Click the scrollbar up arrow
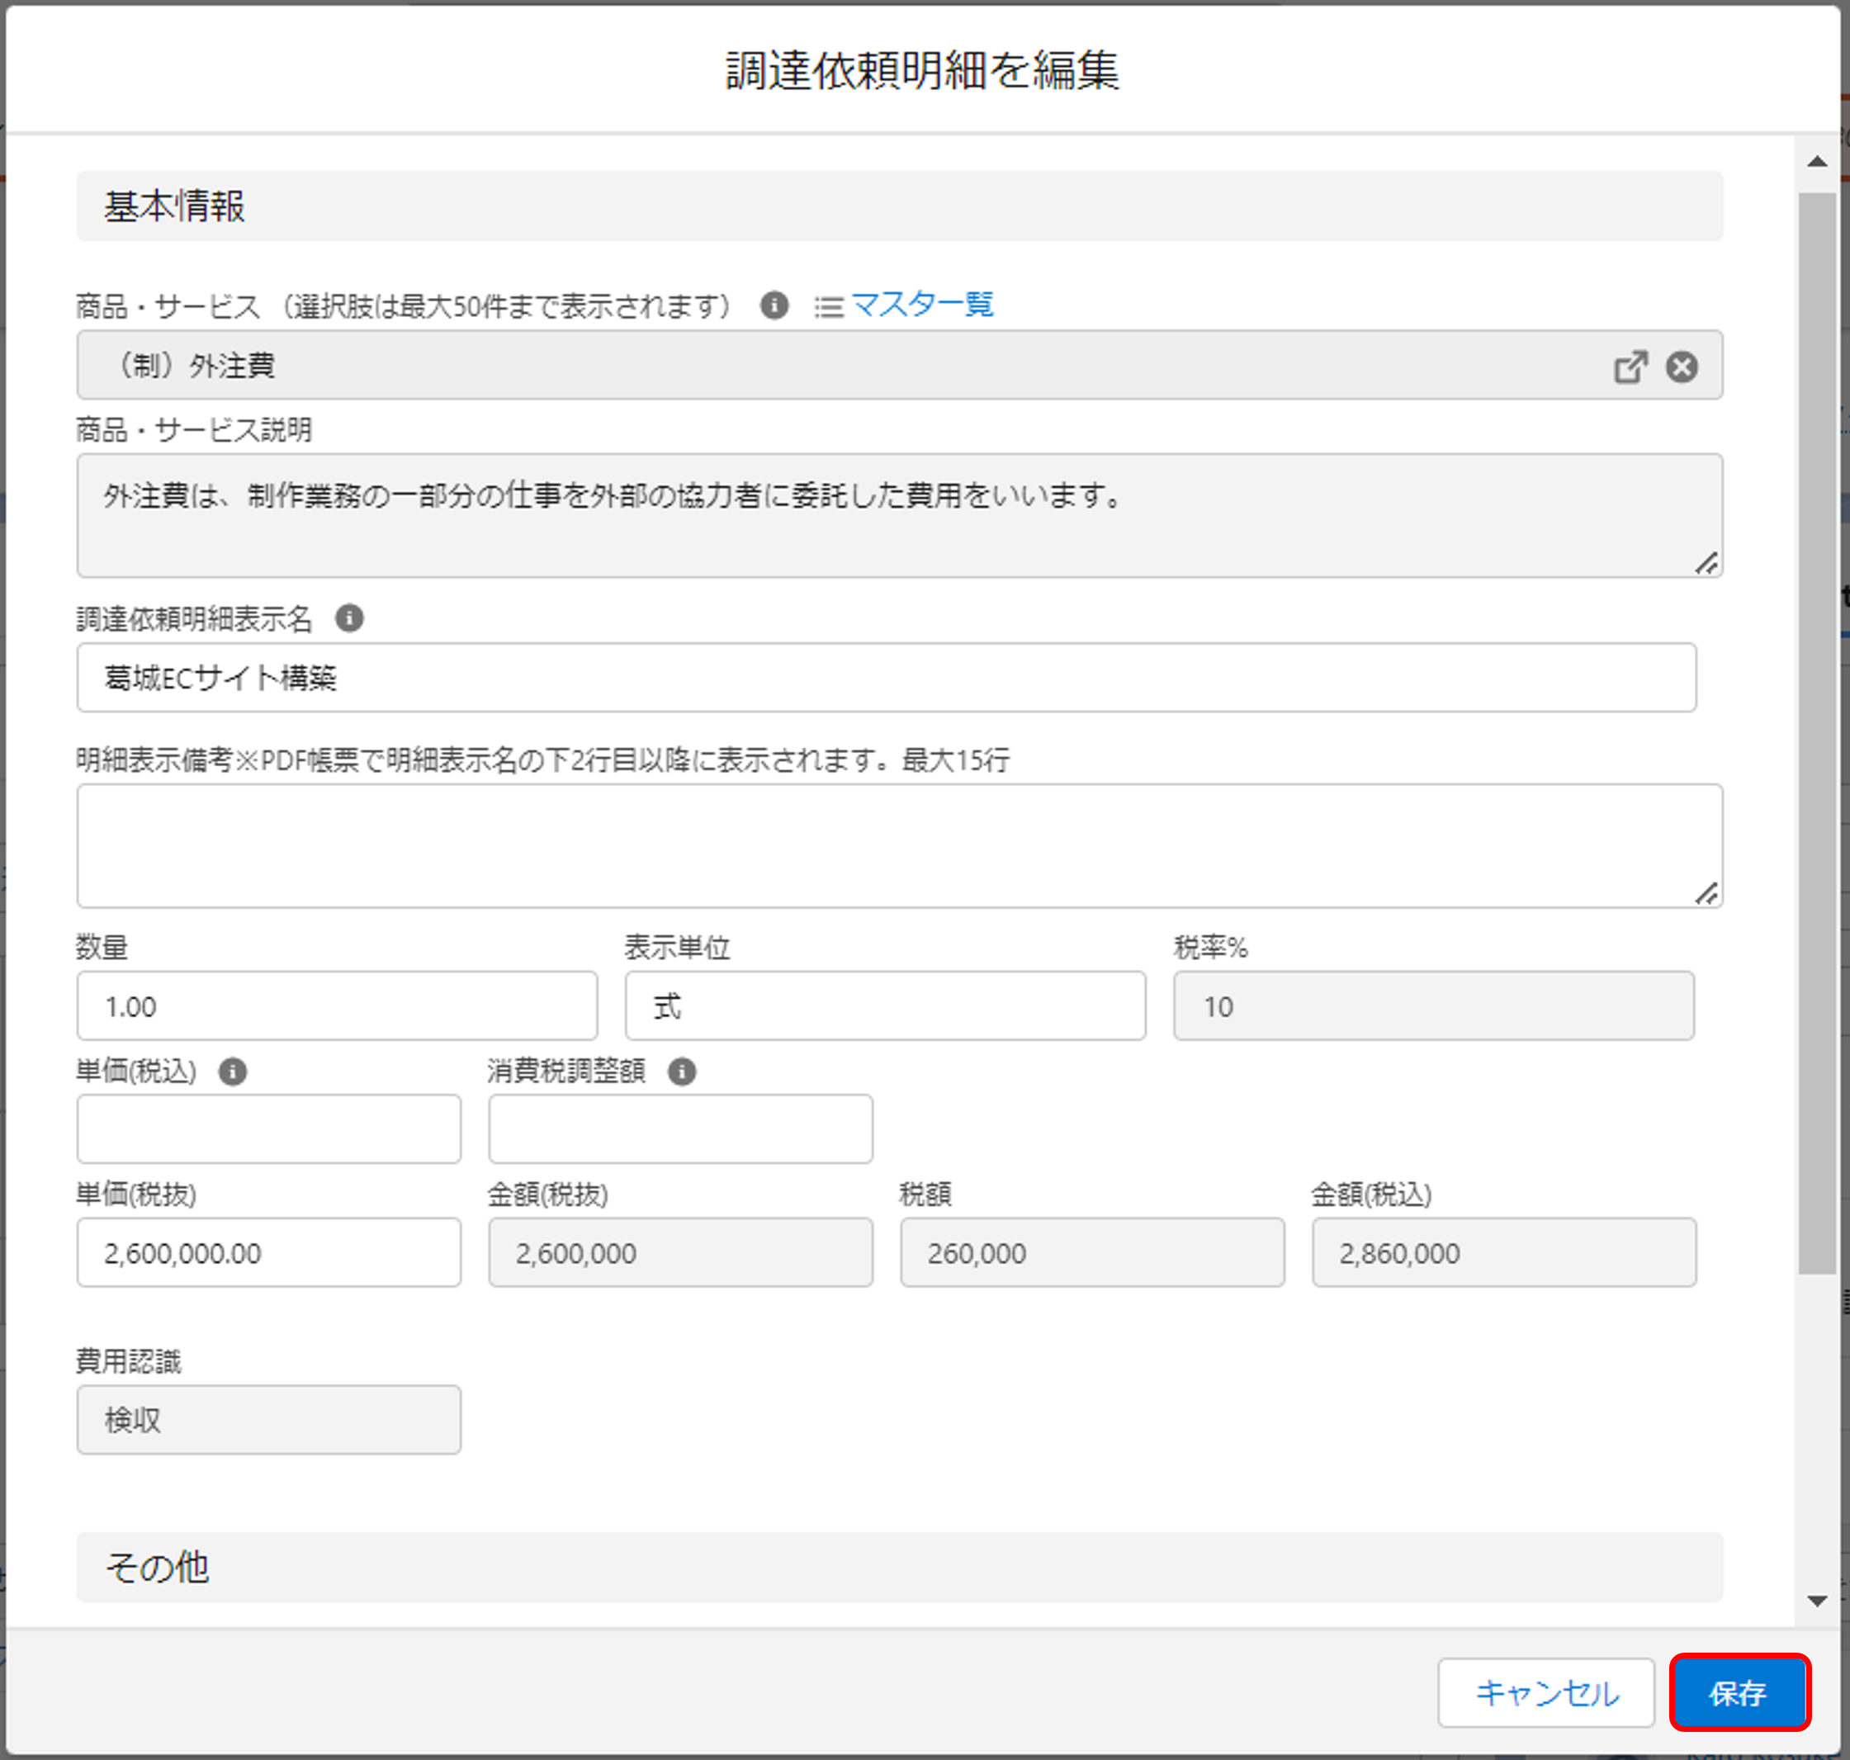 (x=1816, y=161)
